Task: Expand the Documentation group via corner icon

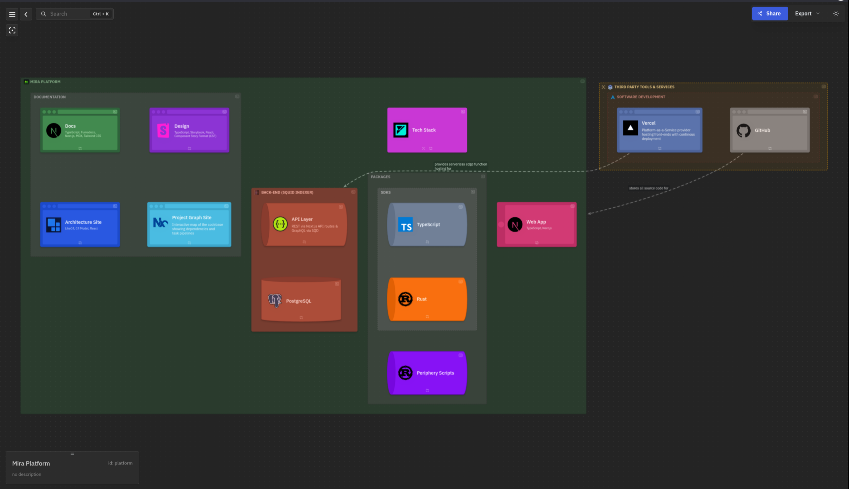Action: pyautogui.click(x=237, y=97)
